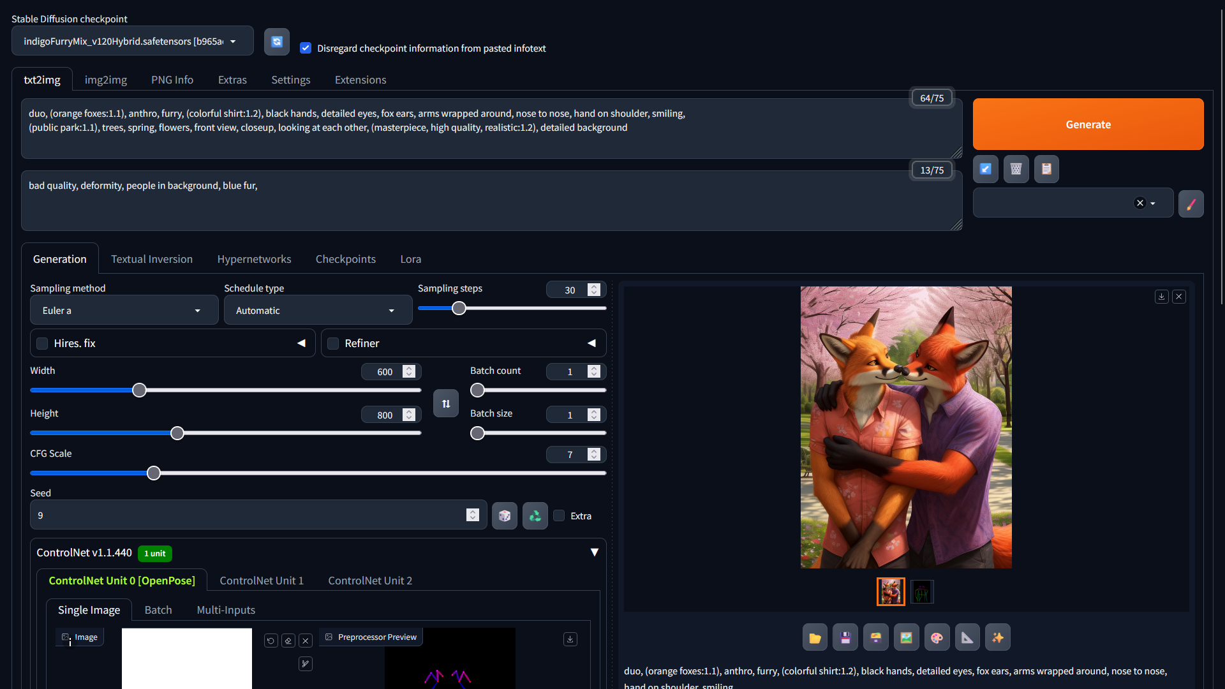The height and width of the screenshot is (689, 1225).
Task: Click the trash clear prompt icon
Action: pos(1016,169)
